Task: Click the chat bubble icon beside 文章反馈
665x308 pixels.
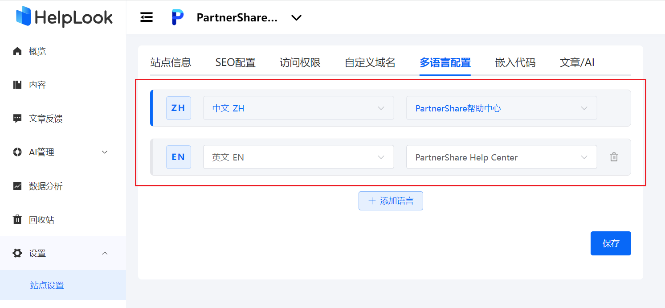Action: click(x=17, y=119)
